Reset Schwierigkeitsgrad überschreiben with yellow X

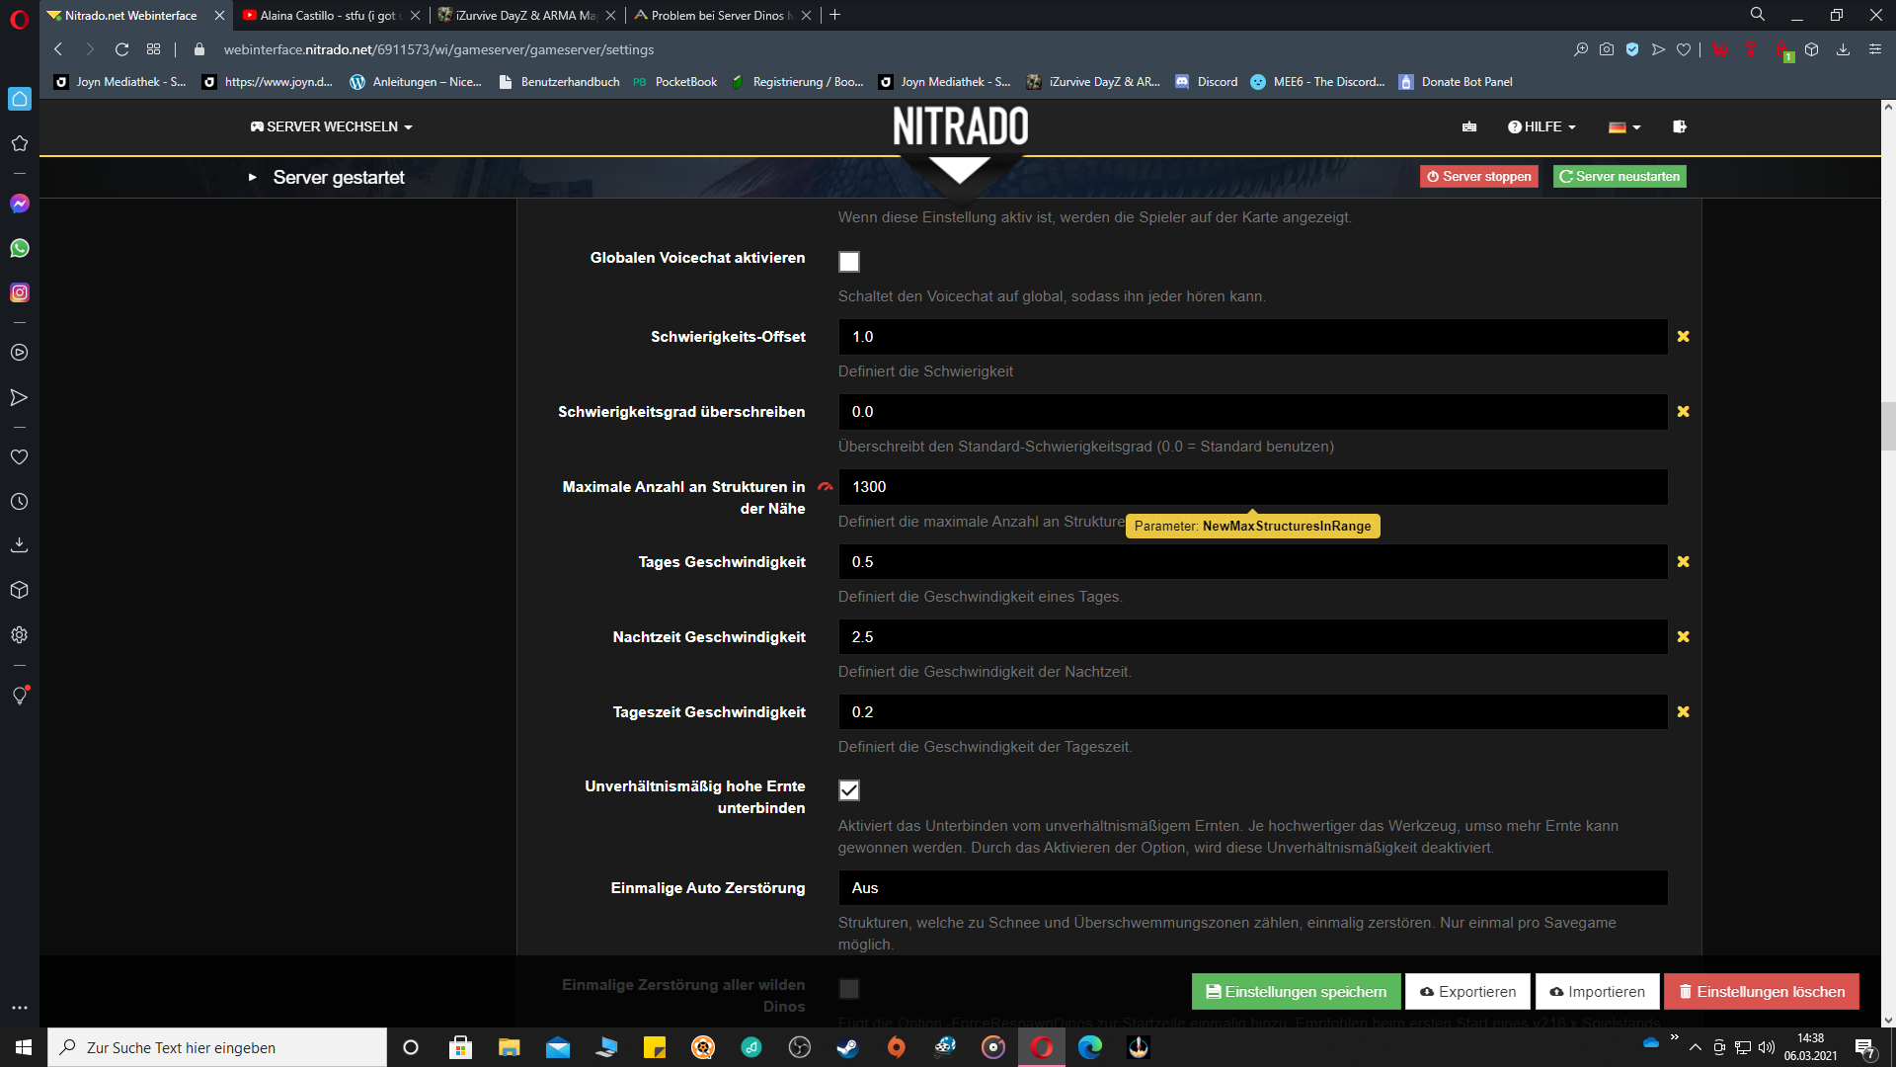[x=1684, y=412]
